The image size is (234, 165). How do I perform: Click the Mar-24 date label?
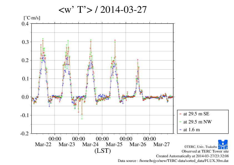coord(90,144)
